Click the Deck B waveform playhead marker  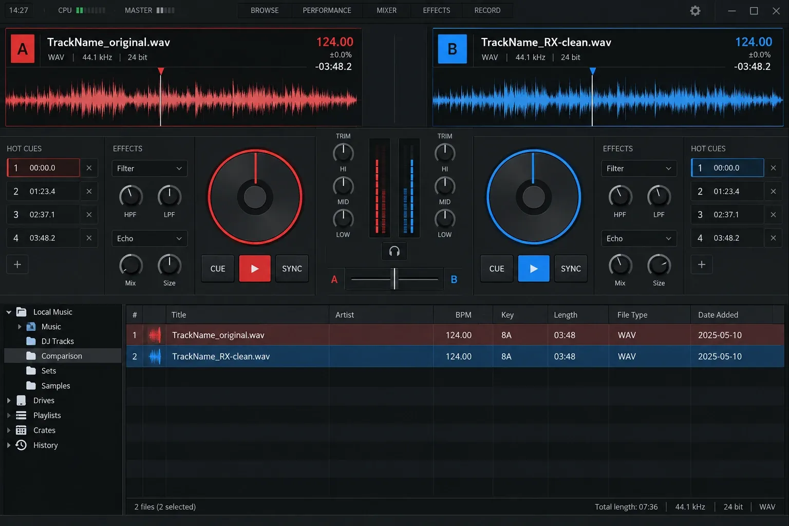[x=593, y=71]
